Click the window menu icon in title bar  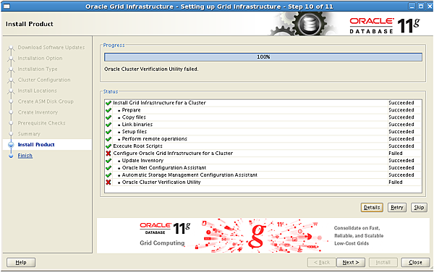click(x=6, y=6)
